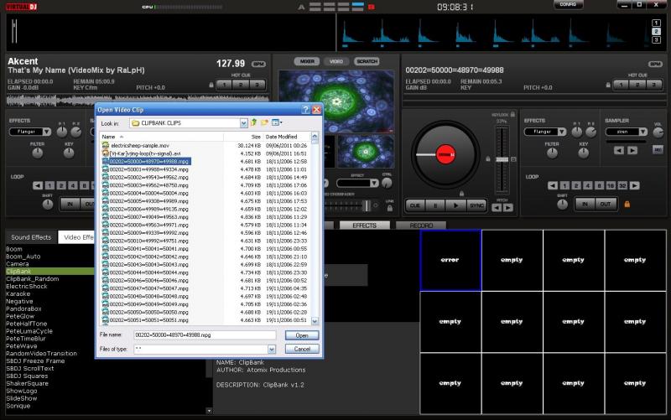Viewport: 671px width, 420px height.
Task: Toggle right deck keylock padlock
Action: pyautogui.click(x=512, y=115)
